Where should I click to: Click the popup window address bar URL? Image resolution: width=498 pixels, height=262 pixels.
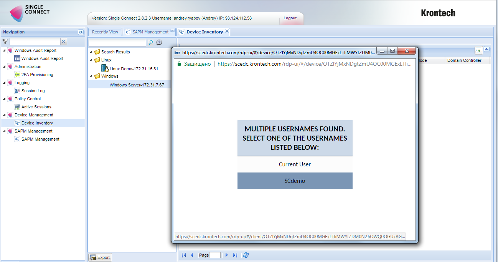314,64
